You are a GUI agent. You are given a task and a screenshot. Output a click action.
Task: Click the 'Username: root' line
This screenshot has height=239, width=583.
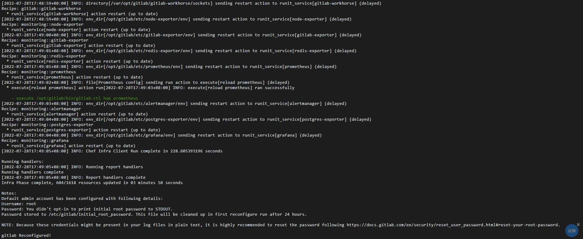pyautogui.click(x=19, y=204)
